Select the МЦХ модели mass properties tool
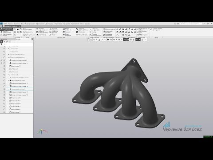The height and width of the screenshot is (160, 213). [142, 35]
